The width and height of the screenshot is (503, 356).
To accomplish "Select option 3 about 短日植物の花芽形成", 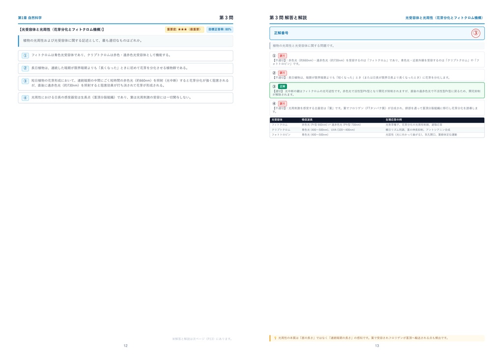I will 125,83.
